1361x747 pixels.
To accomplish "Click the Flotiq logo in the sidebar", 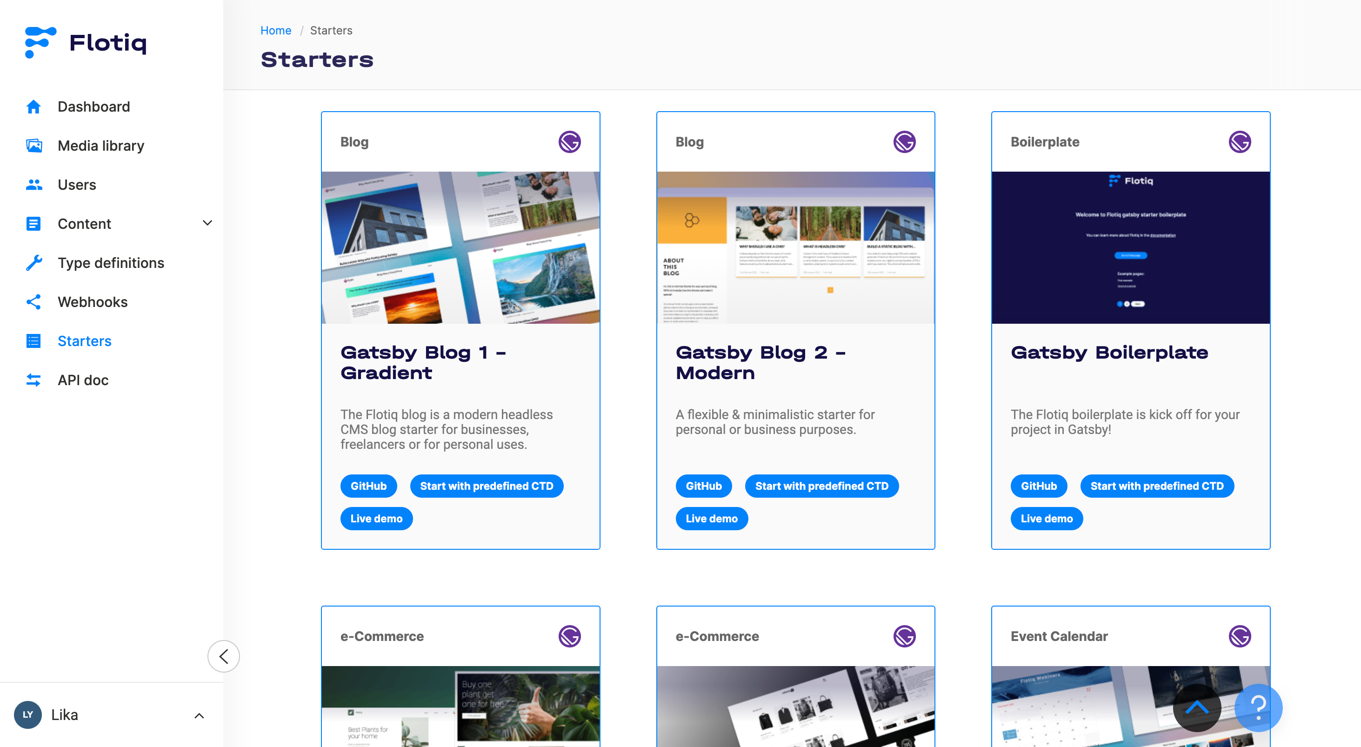I will coord(86,42).
